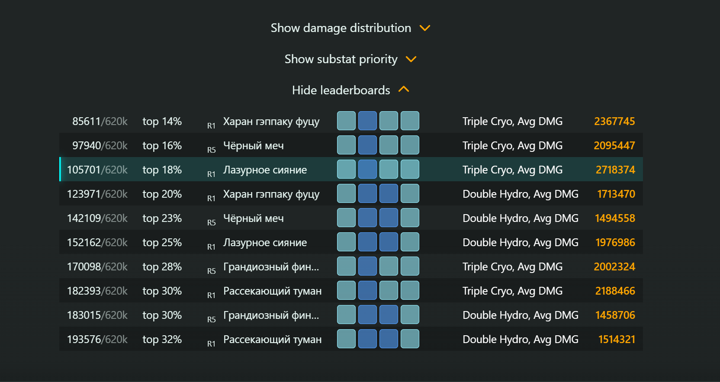Click ranking 193576/620k entry
The image size is (720, 382).
(97, 339)
